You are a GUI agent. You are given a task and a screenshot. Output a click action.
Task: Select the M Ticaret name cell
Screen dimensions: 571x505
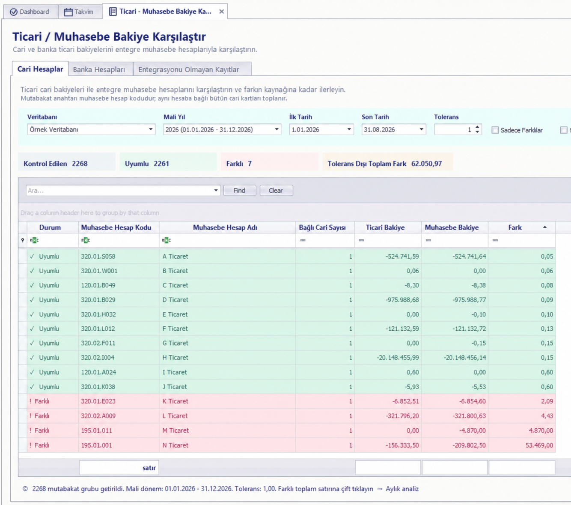[x=227, y=430]
